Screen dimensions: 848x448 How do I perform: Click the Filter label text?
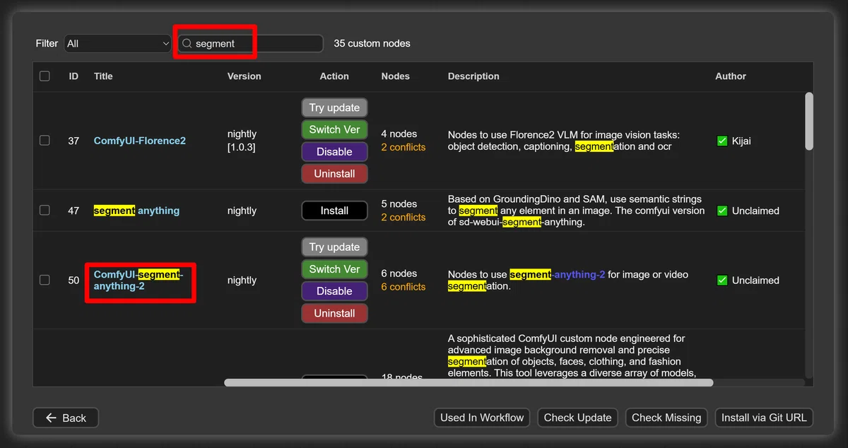[x=47, y=44]
